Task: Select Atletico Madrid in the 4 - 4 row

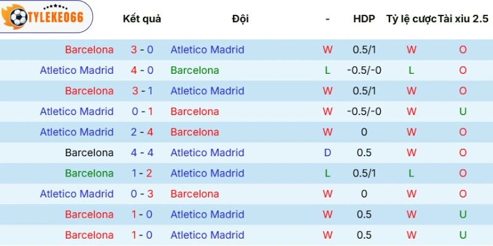Action: 207,153
